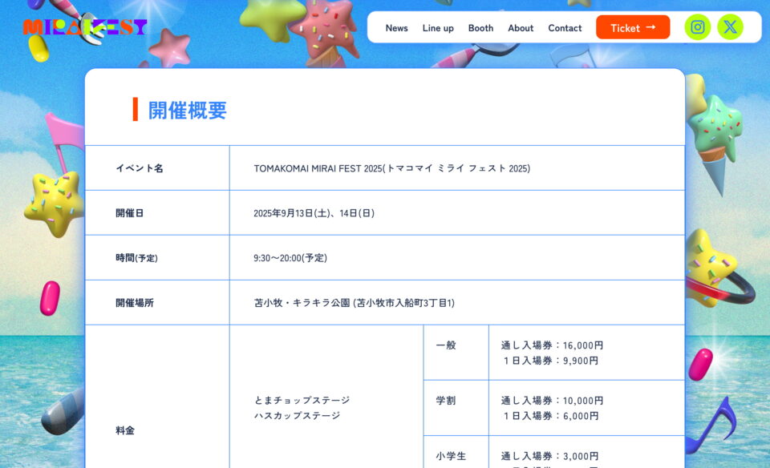
Task: Select とまチョップステージ text
Action: pyautogui.click(x=302, y=401)
